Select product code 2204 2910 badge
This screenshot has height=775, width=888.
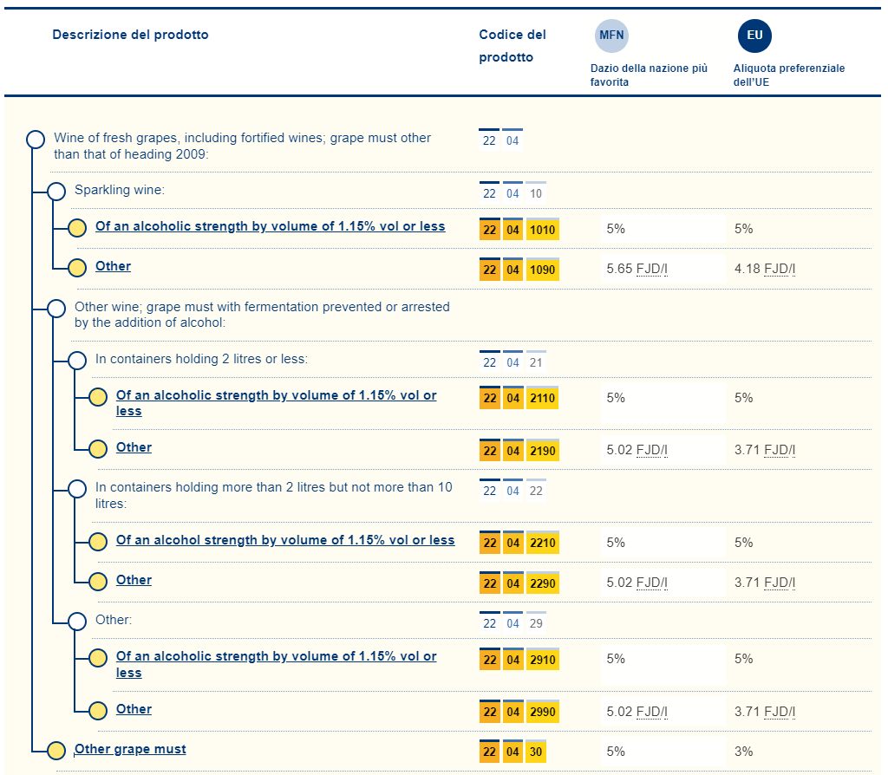coord(519,661)
